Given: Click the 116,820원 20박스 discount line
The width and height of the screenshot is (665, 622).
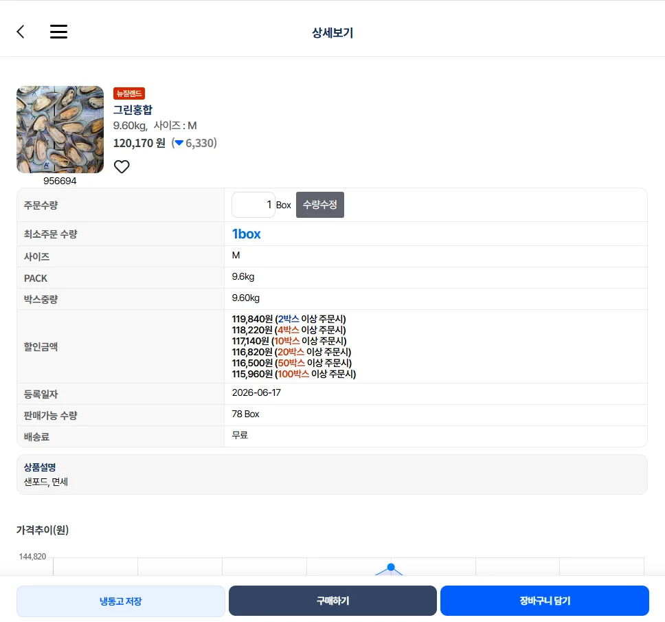Looking at the screenshot, I should [291, 352].
